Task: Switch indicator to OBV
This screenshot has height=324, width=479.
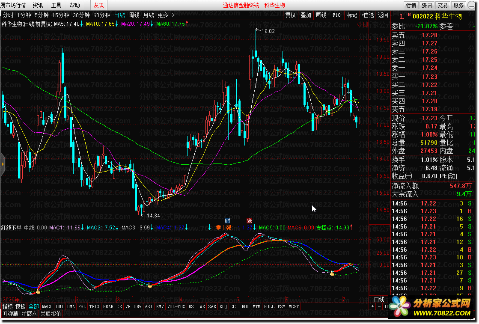Action: [x=137, y=306]
